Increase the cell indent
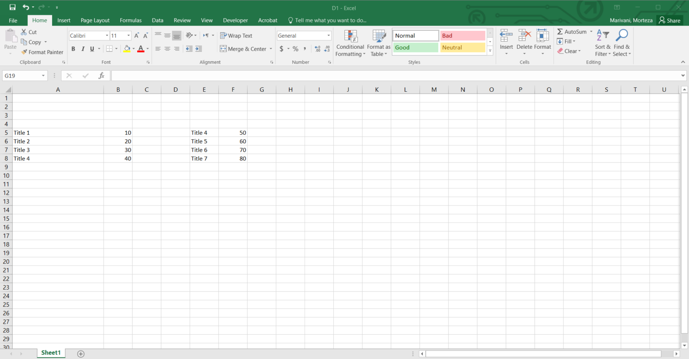This screenshot has width=689, height=359. (x=199, y=49)
